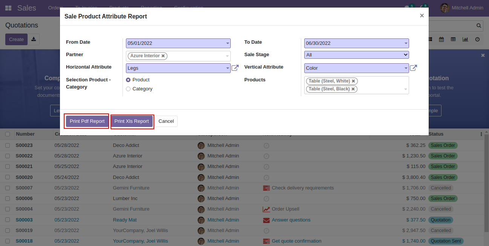Open order S00003 link
Image resolution: width=489 pixels, height=246 pixels.
(x=24, y=220)
